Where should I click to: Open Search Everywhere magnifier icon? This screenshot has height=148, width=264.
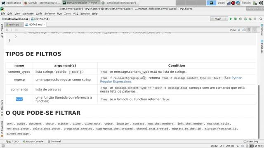tap(261, 19)
